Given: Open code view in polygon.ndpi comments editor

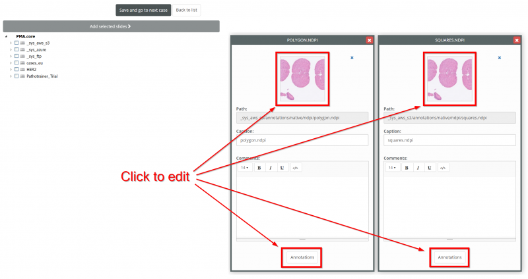Looking at the screenshot, I should point(296,168).
